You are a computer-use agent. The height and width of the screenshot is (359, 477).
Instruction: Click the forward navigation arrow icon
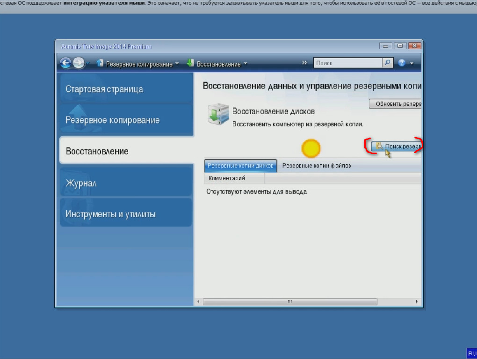click(79, 63)
